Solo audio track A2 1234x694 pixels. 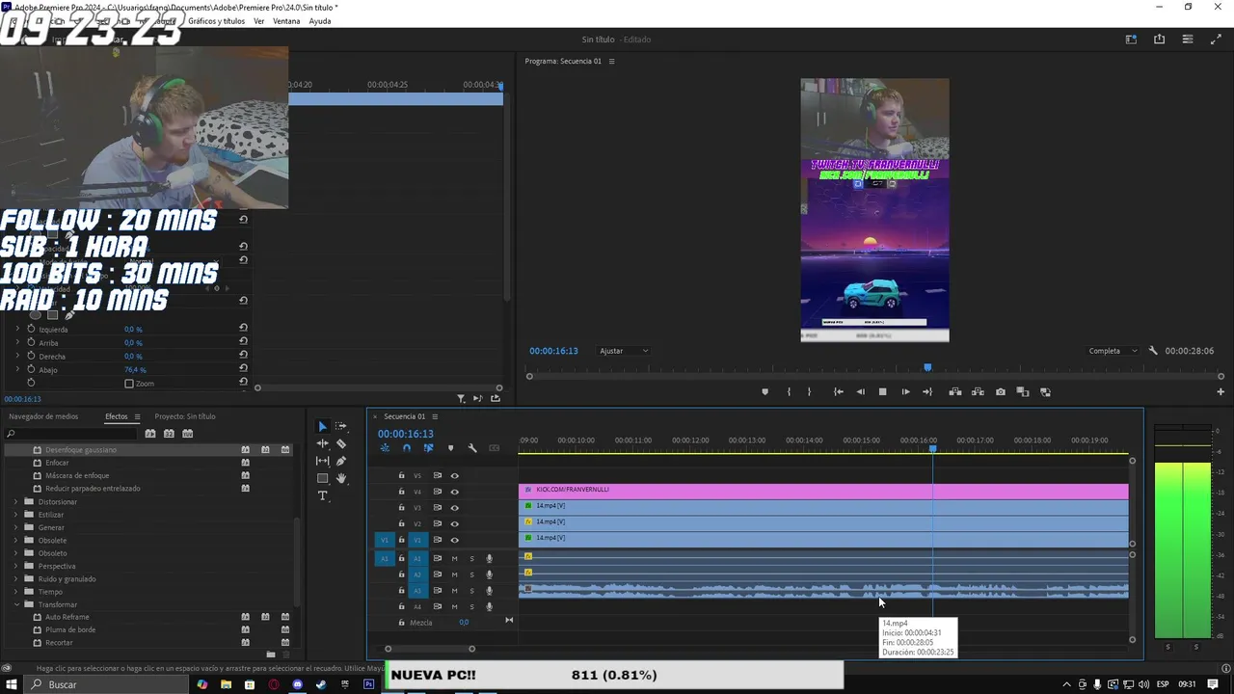[471, 574]
